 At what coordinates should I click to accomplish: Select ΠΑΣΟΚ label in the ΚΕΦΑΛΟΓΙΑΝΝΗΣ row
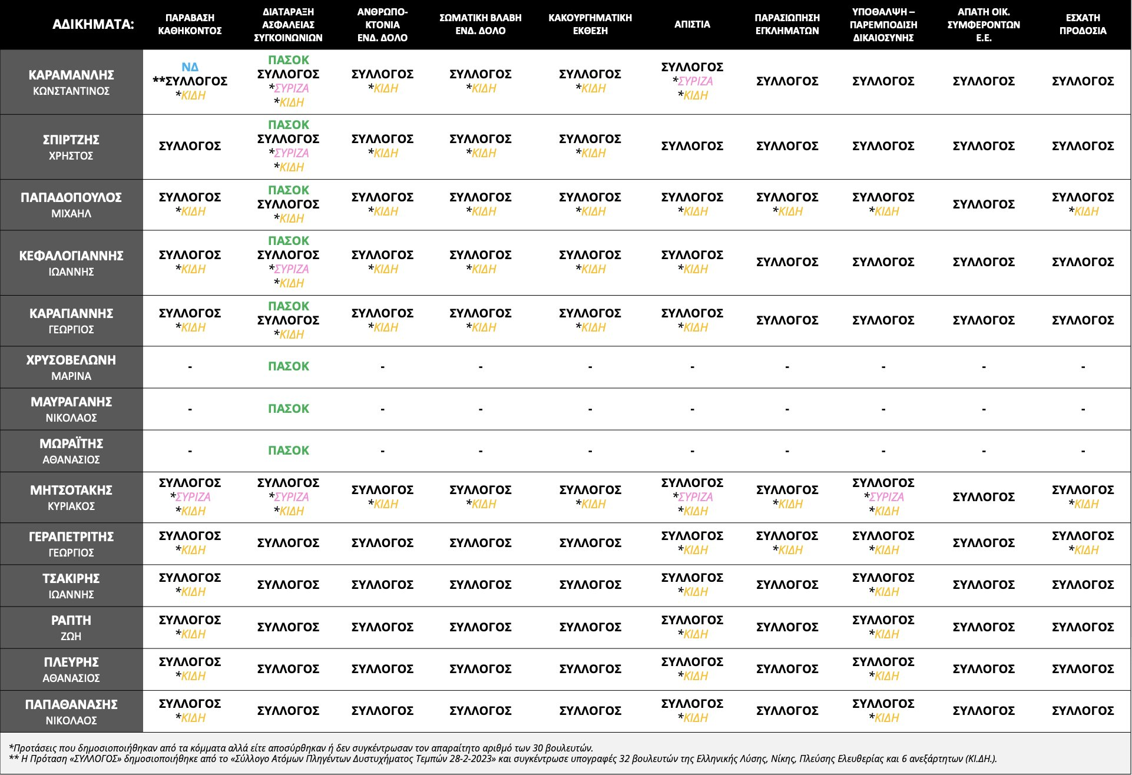tap(288, 241)
